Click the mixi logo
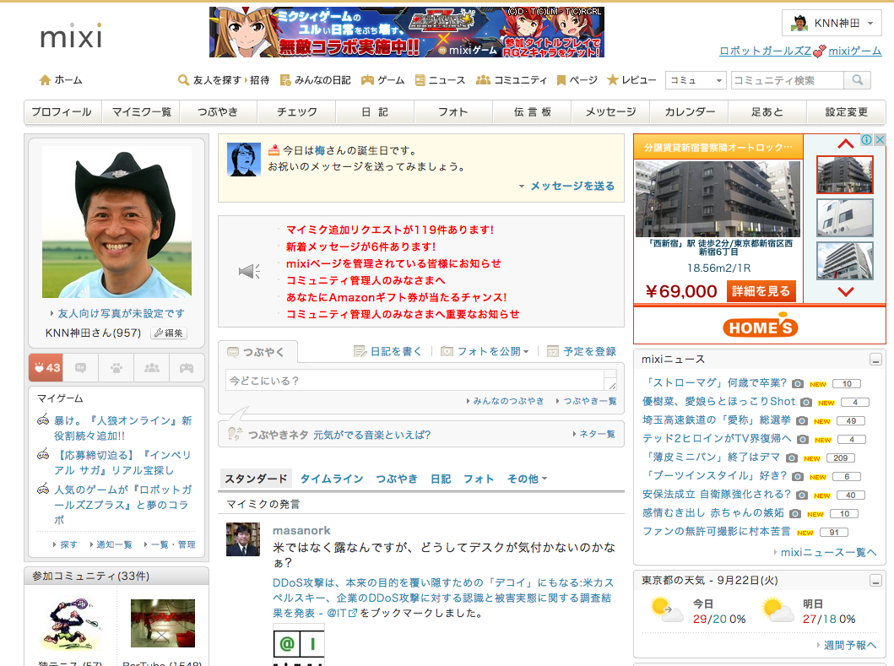This screenshot has height=666, width=894. pos(71,36)
